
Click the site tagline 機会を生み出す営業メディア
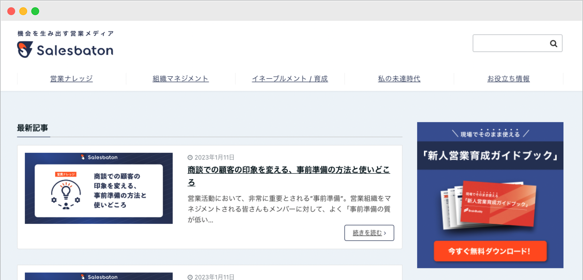(66, 34)
